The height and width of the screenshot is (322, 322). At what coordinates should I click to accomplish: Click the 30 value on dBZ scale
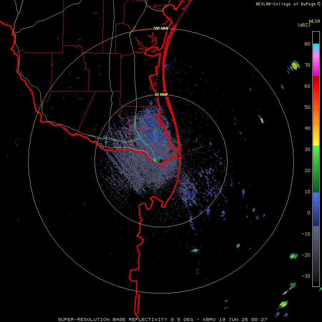[x=307, y=150]
